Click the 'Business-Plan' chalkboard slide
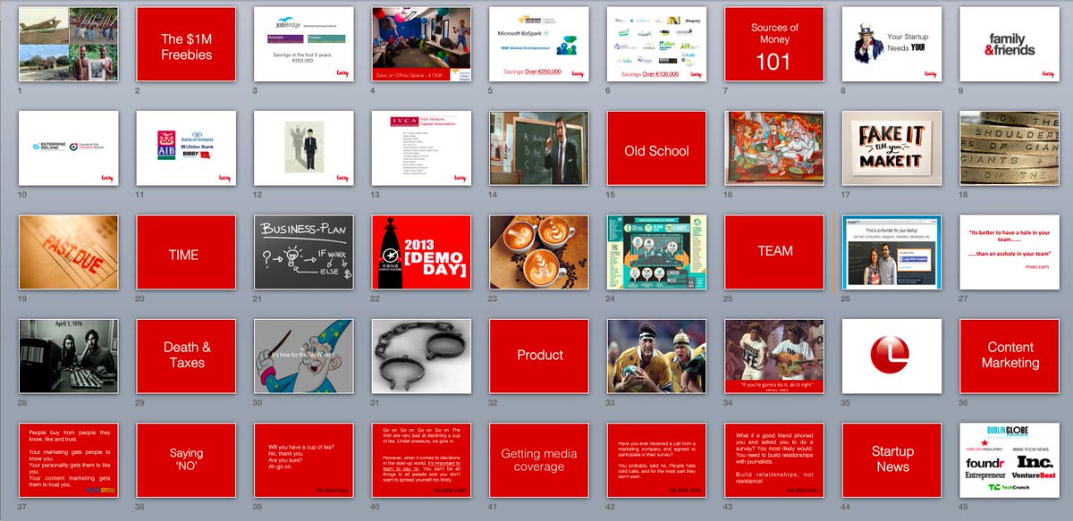 click(304, 252)
